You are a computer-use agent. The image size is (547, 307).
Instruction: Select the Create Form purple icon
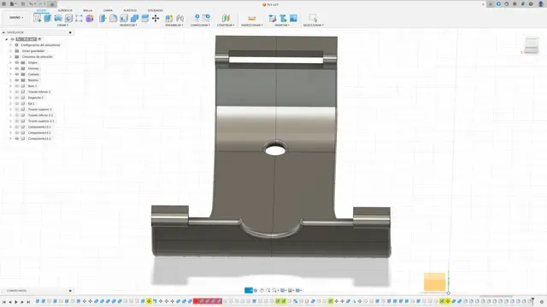tap(90, 18)
